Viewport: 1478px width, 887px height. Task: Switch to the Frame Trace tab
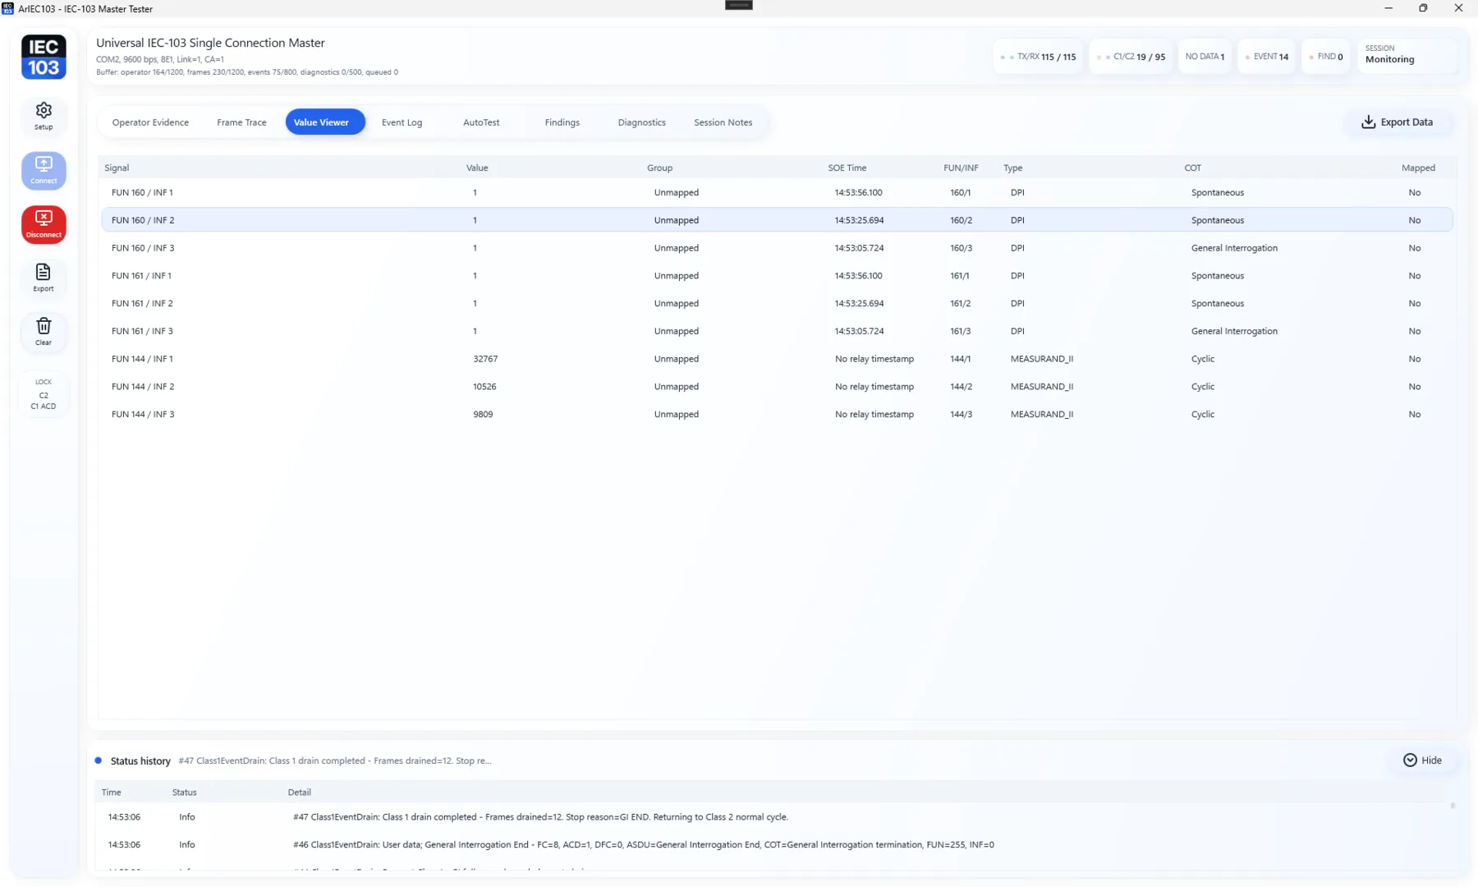(241, 122)
